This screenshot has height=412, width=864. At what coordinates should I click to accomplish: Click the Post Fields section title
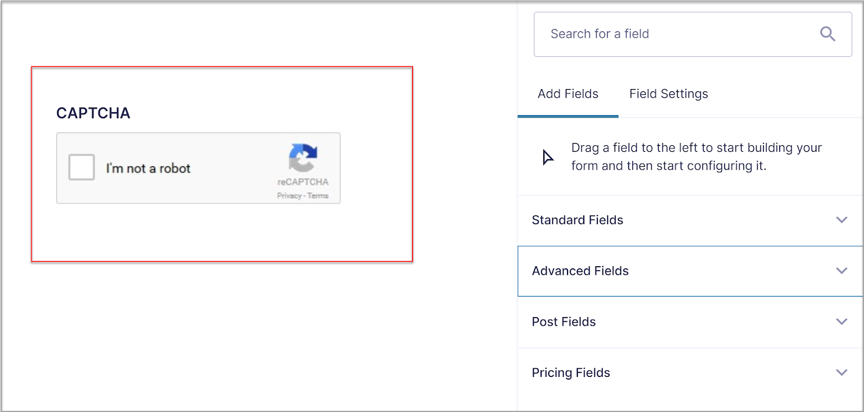click(x=564, y=322)
